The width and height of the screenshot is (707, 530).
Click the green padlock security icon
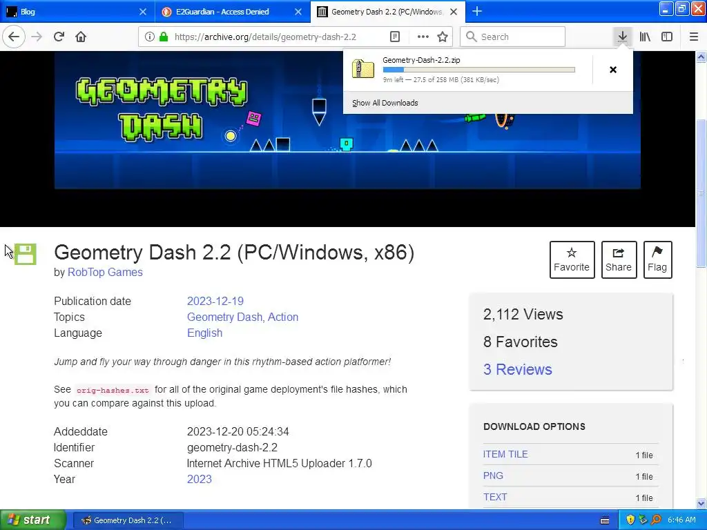pyautogui.click(x=164, y=37)
